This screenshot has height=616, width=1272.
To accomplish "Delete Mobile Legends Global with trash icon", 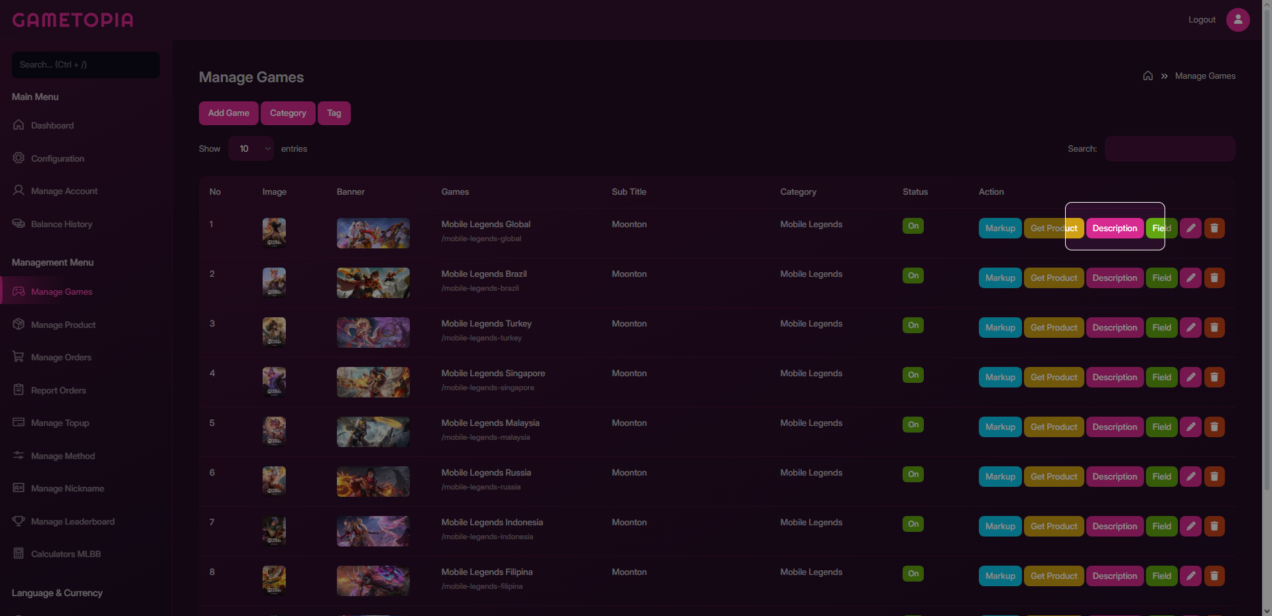I will point(1214,228).
